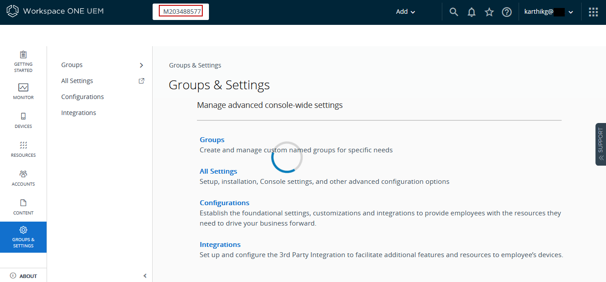Open the Resources section
Screen dimensions: 606x282
click(x=23, y=148)
